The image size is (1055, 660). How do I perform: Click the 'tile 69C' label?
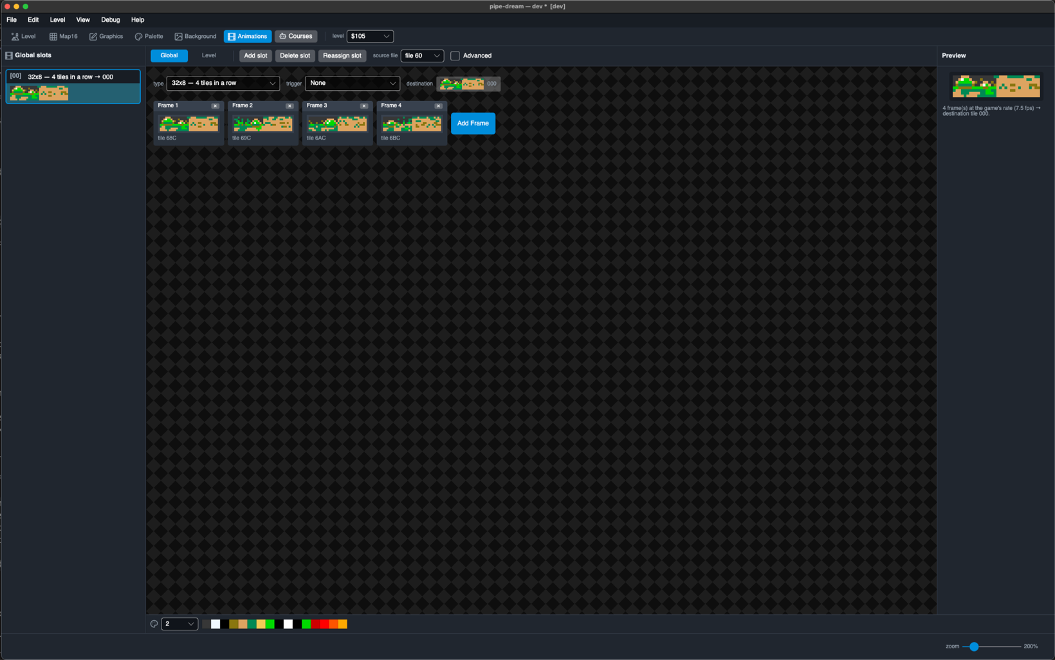point(242,138)
